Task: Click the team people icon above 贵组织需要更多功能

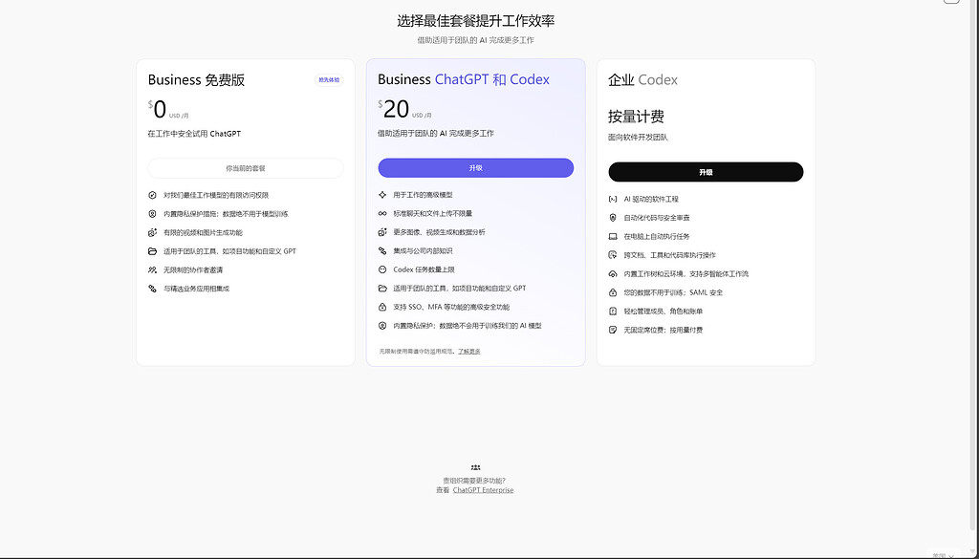Action: [x=475, y=467]
